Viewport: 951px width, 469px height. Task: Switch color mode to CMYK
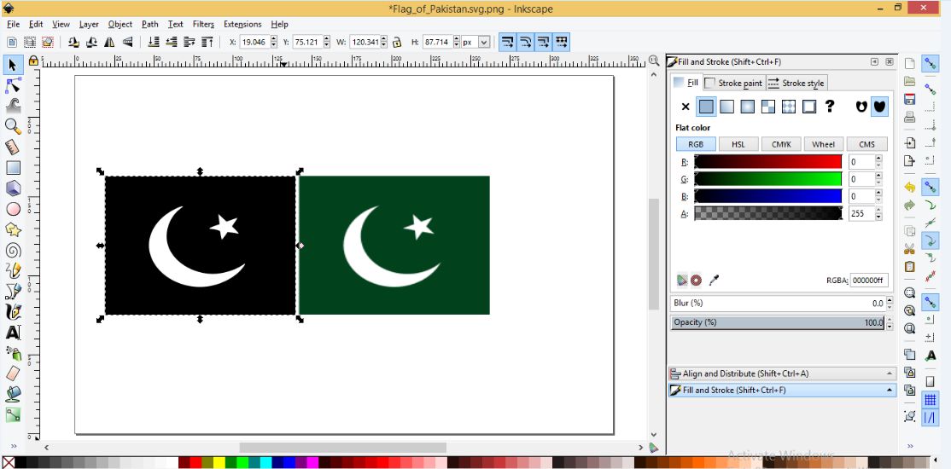click(781, 144)
